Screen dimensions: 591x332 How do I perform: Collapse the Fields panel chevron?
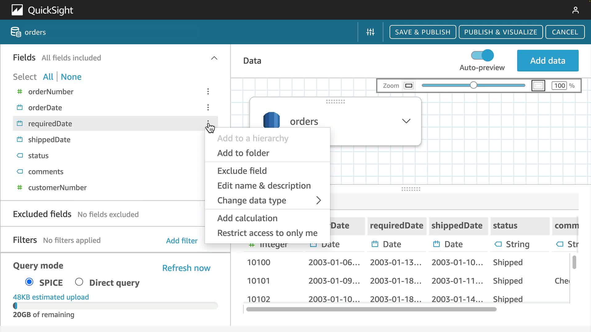pyautogui.click(x=214, y=58)
